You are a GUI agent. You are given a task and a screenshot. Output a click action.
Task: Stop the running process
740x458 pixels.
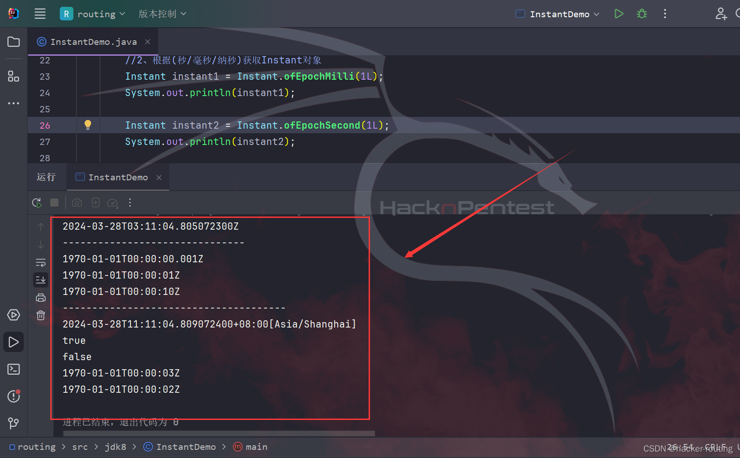[x=54, y=202]
